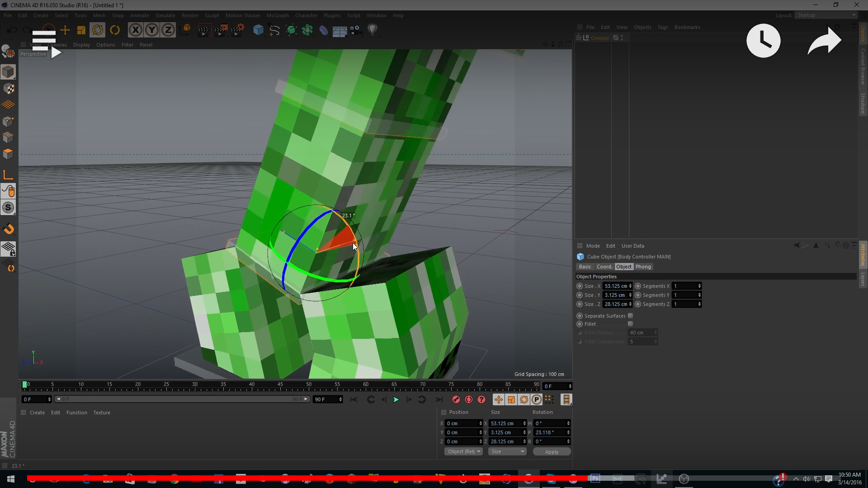Click Render to Picture Viewer icon

(221, 30)
